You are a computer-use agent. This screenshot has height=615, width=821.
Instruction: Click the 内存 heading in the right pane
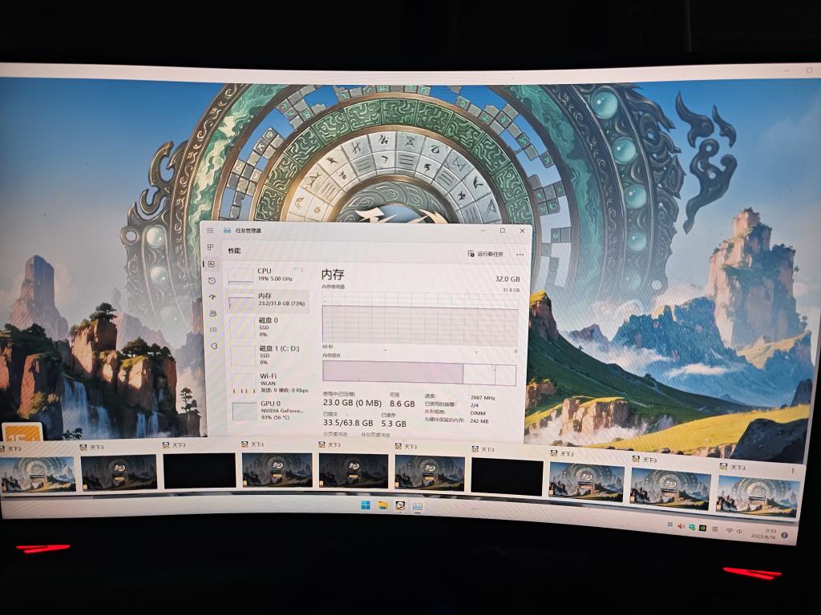click(x=333, y=275)
